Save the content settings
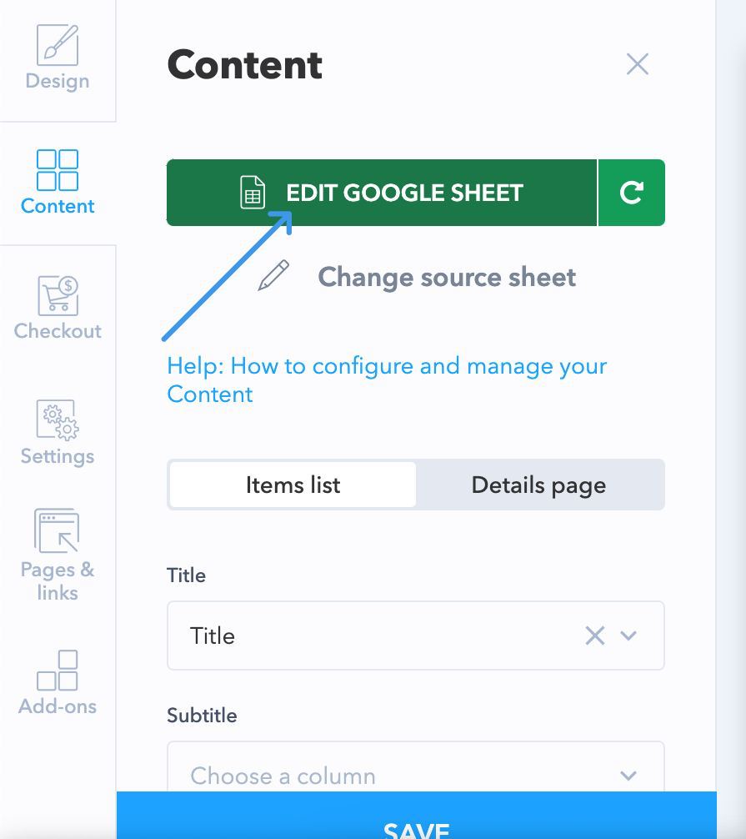This screenshot has width=746, height=839. (416, 816)
